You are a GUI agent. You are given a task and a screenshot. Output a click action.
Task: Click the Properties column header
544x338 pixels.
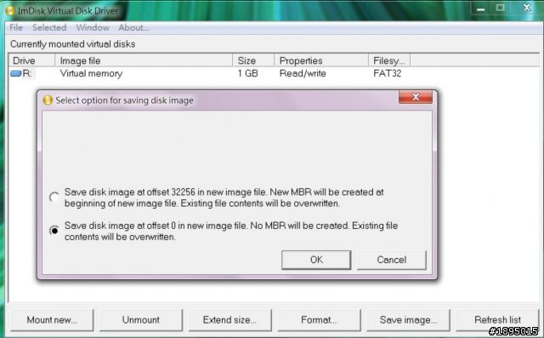tap(321, 60)
